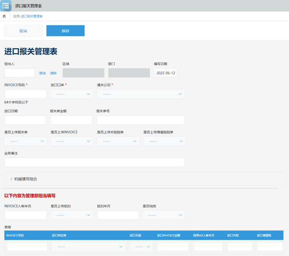Go to the home icon in breadcrumb
Screen dimensions: 289x256
[4, 16]
